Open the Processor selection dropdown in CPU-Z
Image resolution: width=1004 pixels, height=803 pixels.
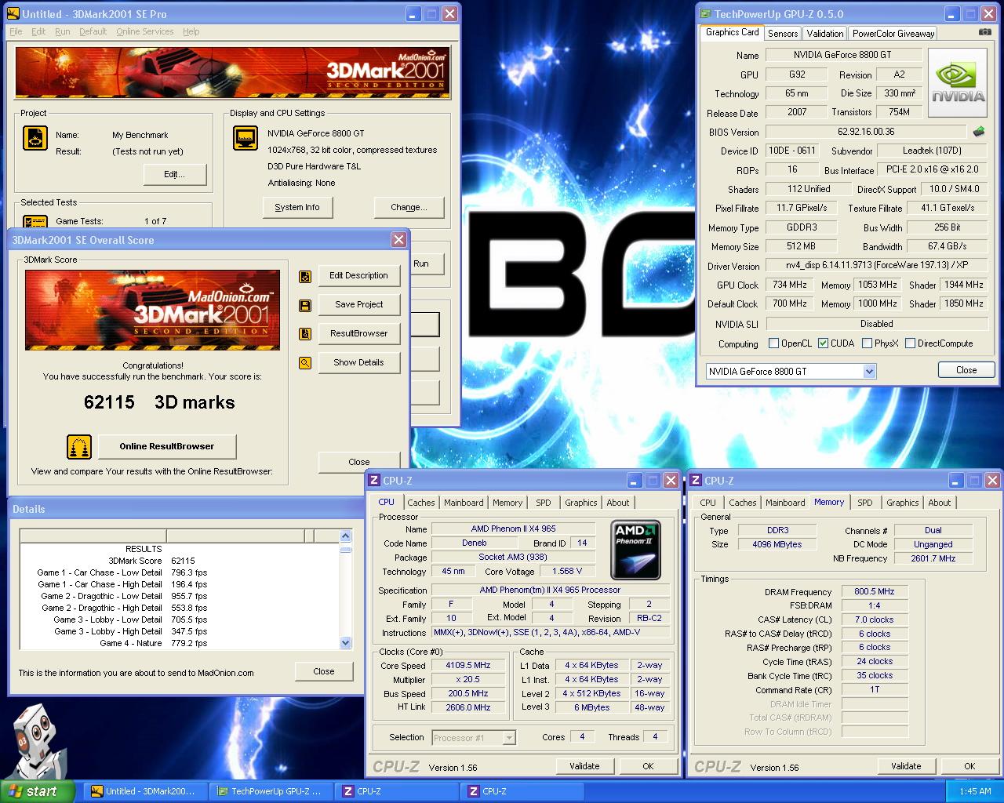point(509,737)
